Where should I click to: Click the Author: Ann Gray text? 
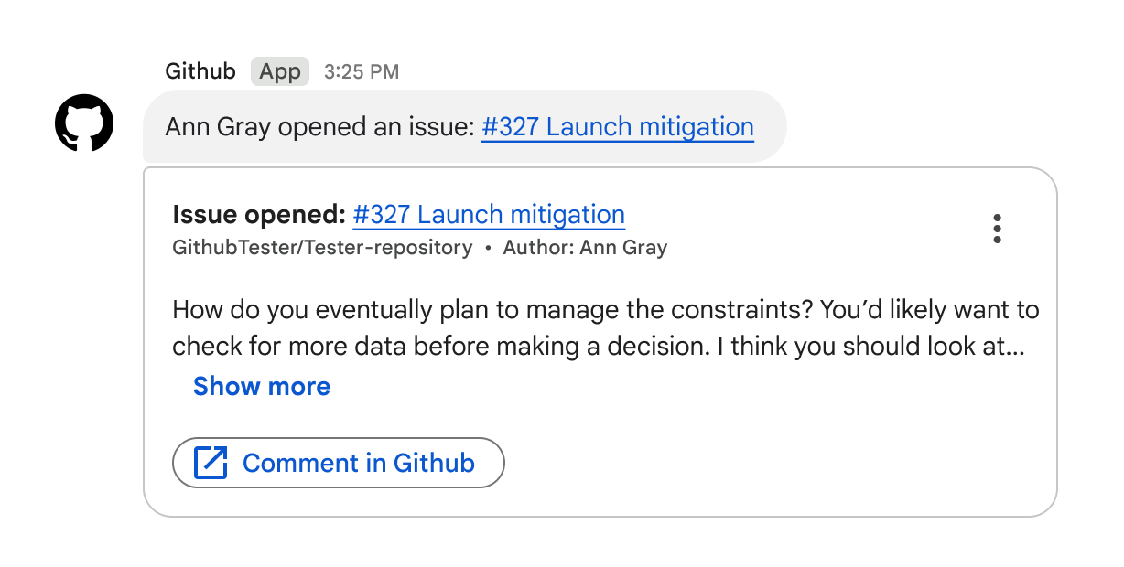(583, 246)
